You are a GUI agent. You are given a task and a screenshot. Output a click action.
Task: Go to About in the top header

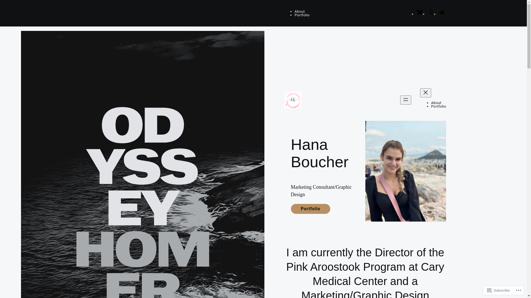click(x=300, y=12)
